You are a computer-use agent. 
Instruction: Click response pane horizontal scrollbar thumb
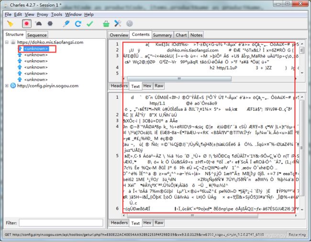(192, 215)
